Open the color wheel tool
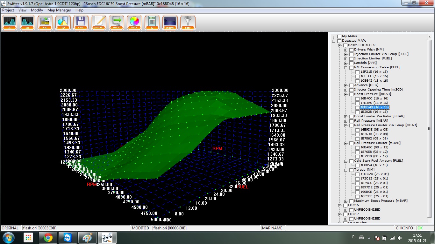The width and height of the screenshot is (435, 244). click(x=134, y=22)
